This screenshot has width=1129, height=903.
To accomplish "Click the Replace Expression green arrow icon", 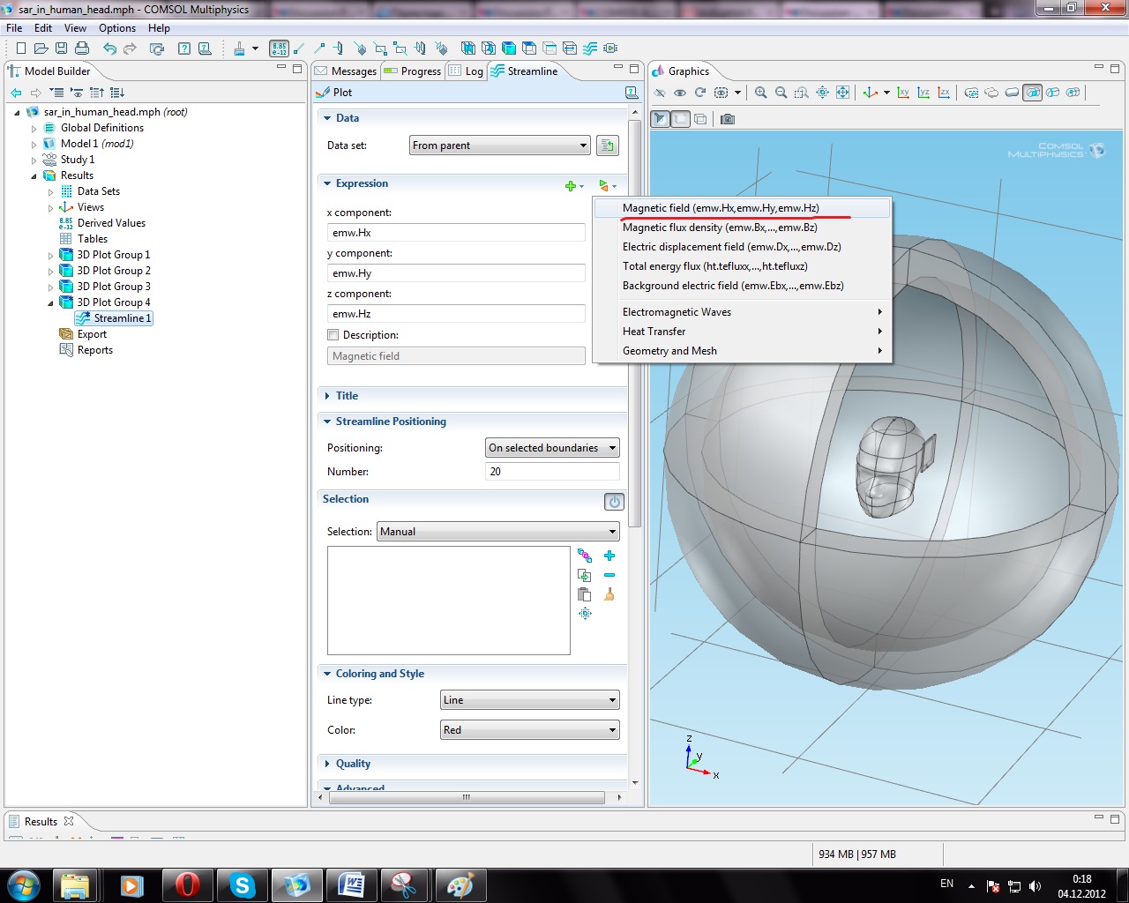I will click(606, 186).
